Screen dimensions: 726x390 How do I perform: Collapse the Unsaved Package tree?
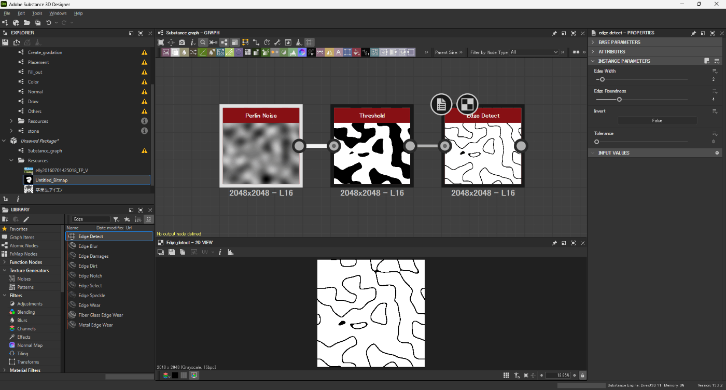4,141
